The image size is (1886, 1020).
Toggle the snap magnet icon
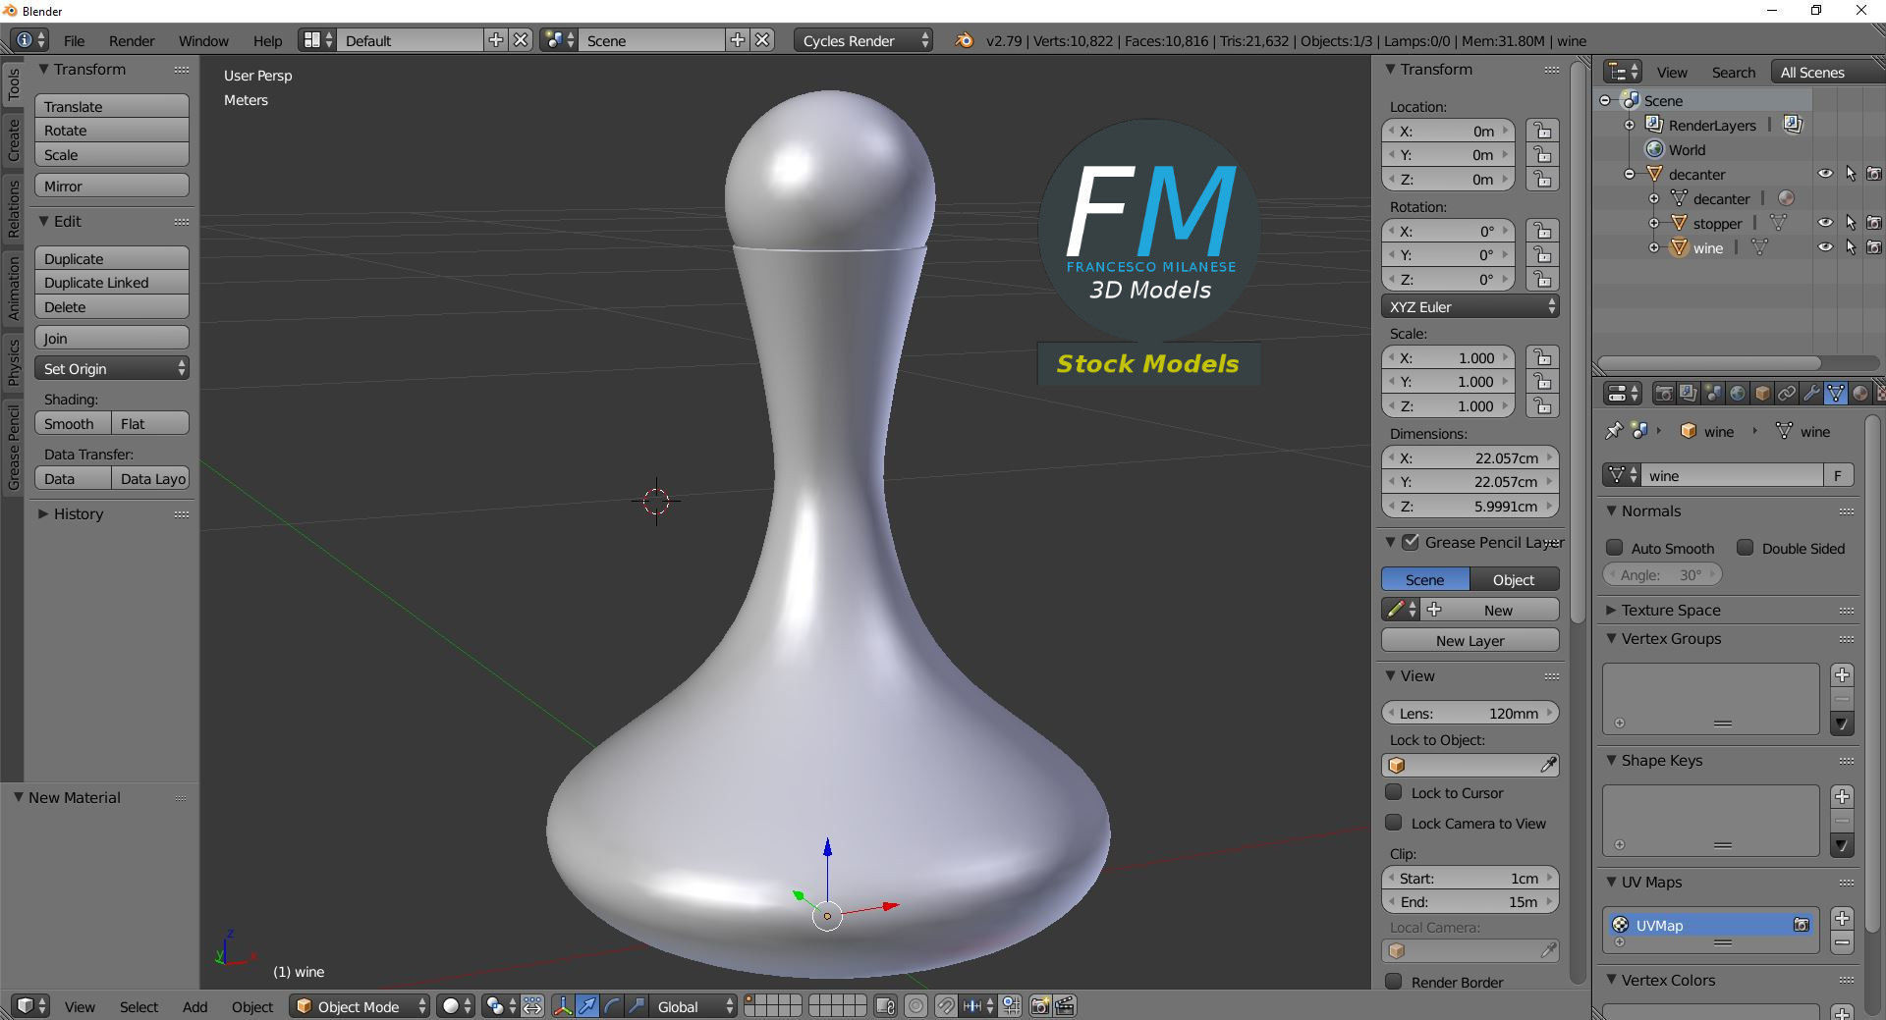[x=945, y=1006]
